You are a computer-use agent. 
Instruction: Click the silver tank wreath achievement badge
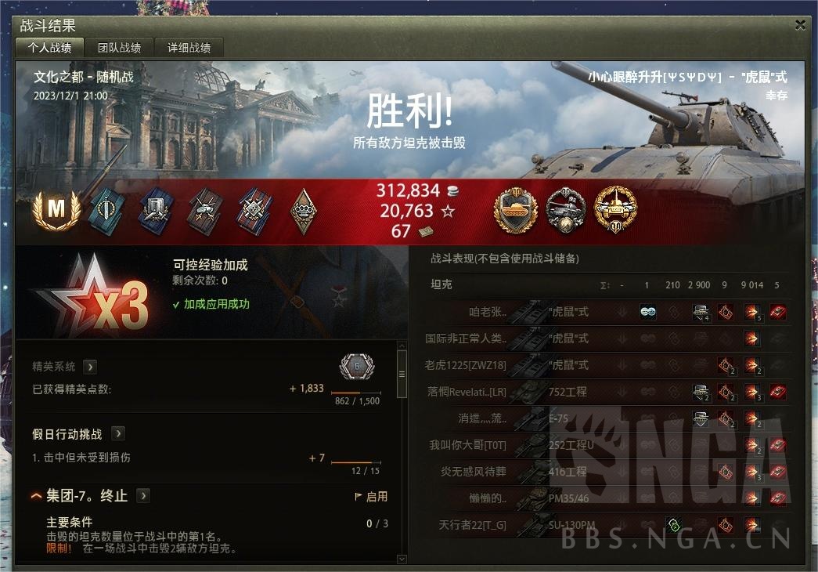(566, 211)
